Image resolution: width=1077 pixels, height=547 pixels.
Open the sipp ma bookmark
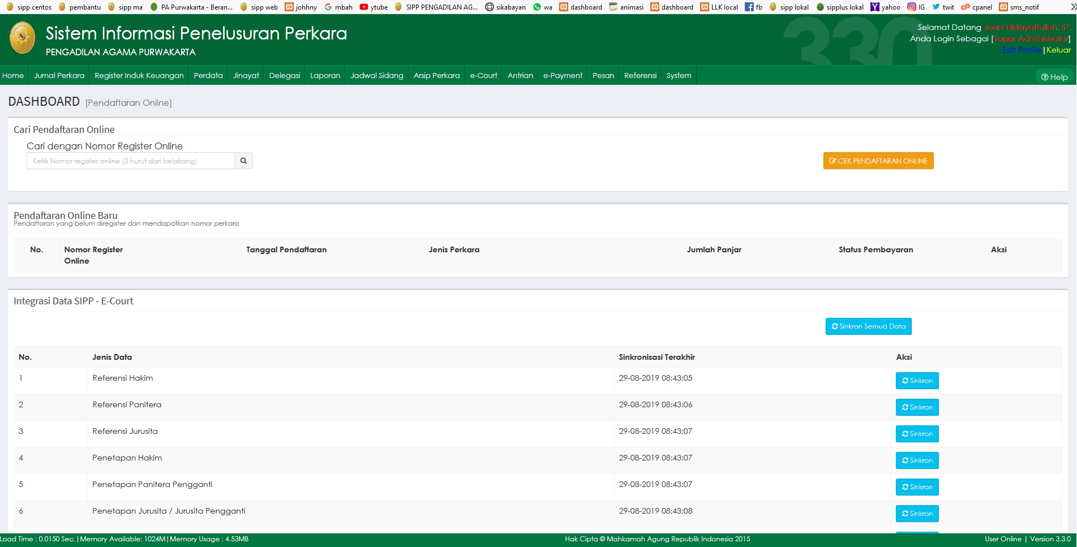coord(125,7)
